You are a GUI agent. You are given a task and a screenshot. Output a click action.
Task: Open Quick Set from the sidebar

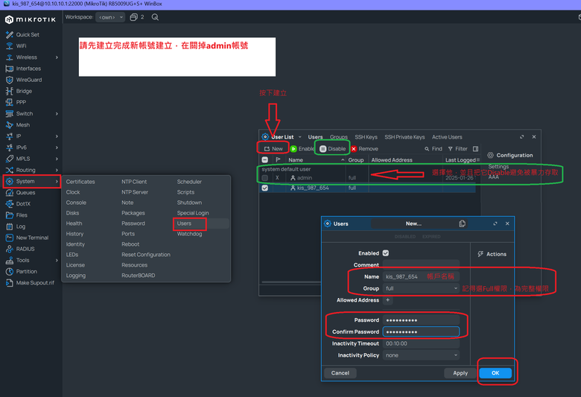pyautogui.click(x=22, y=34)
